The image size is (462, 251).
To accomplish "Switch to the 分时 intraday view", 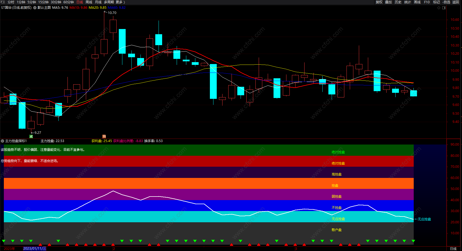I will point(11,2).
